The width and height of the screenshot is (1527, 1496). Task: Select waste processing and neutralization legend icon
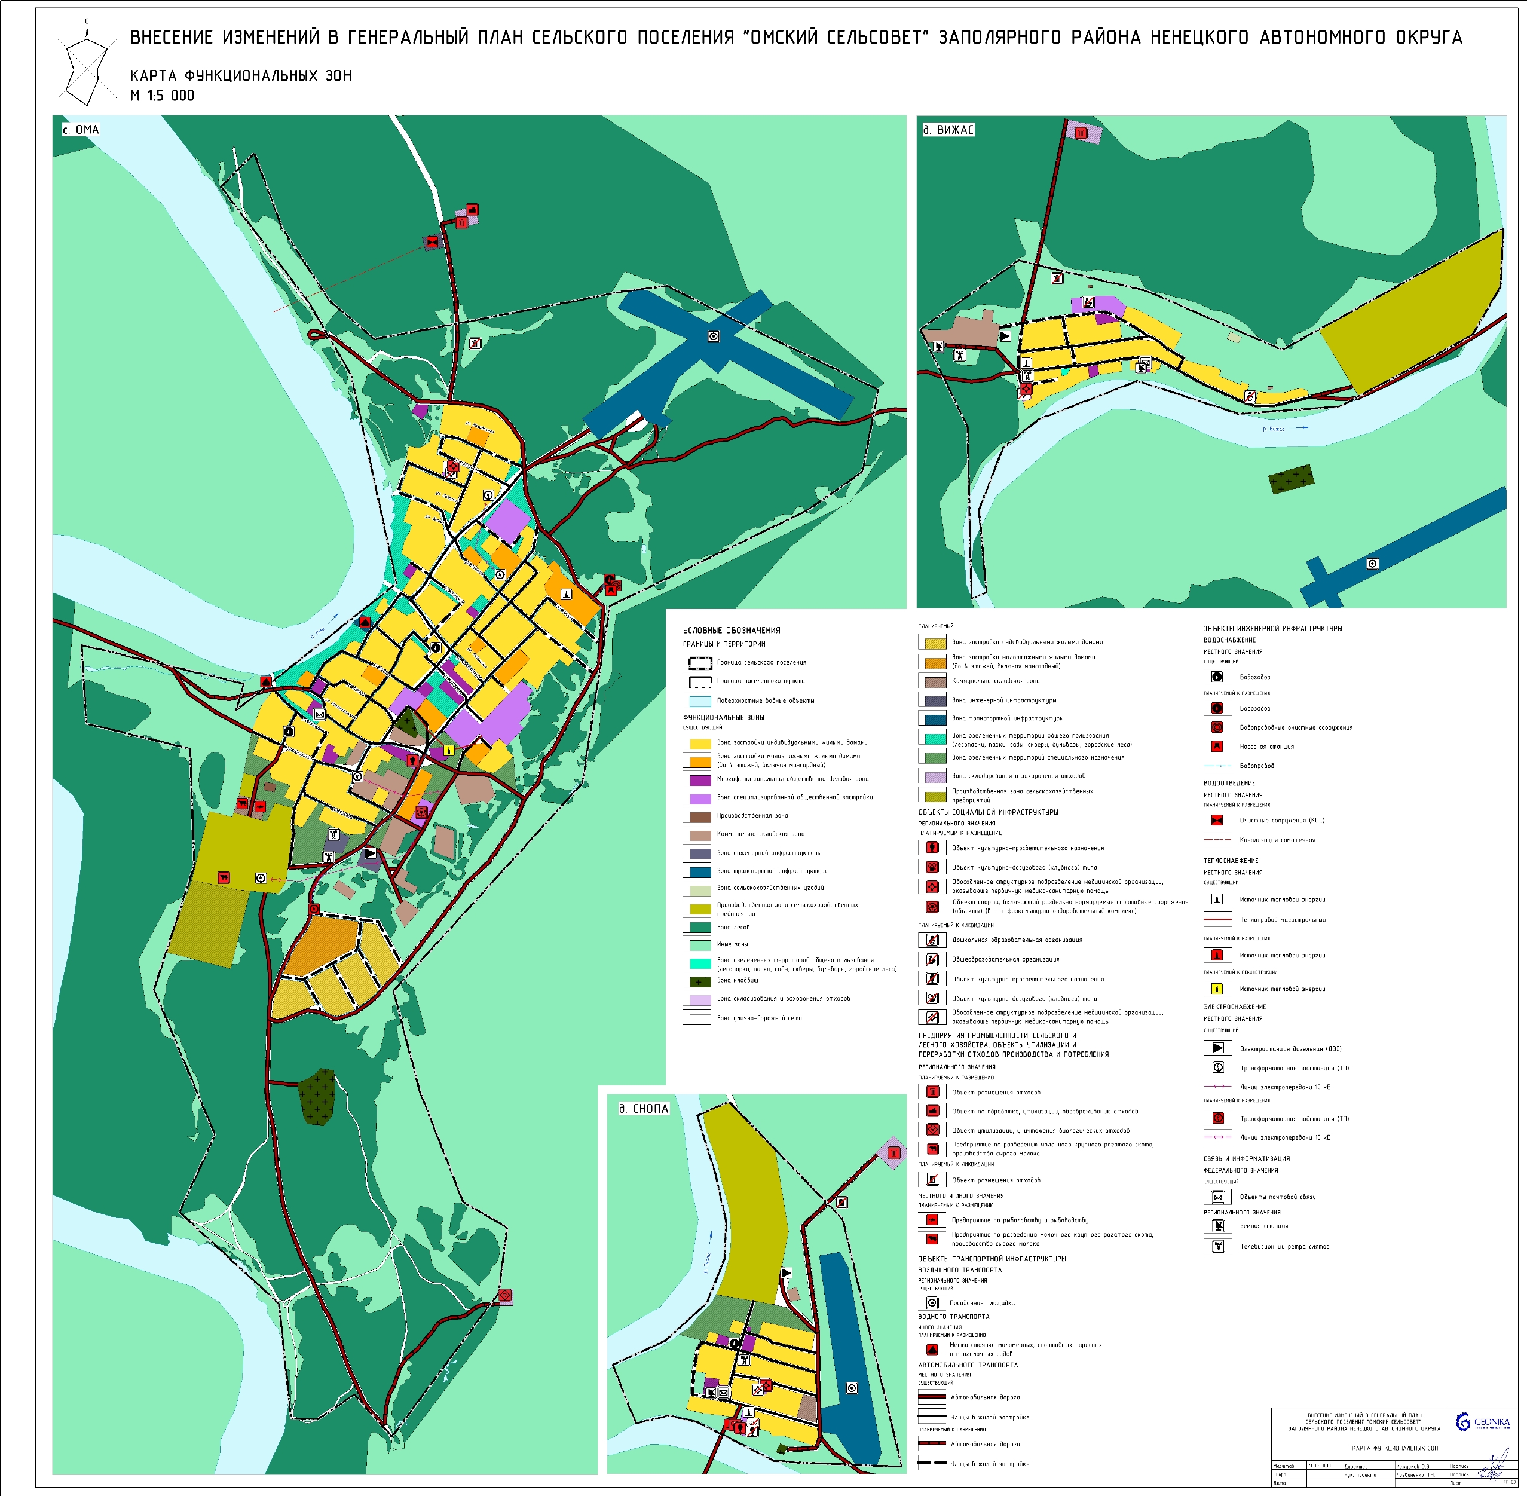932,1111
